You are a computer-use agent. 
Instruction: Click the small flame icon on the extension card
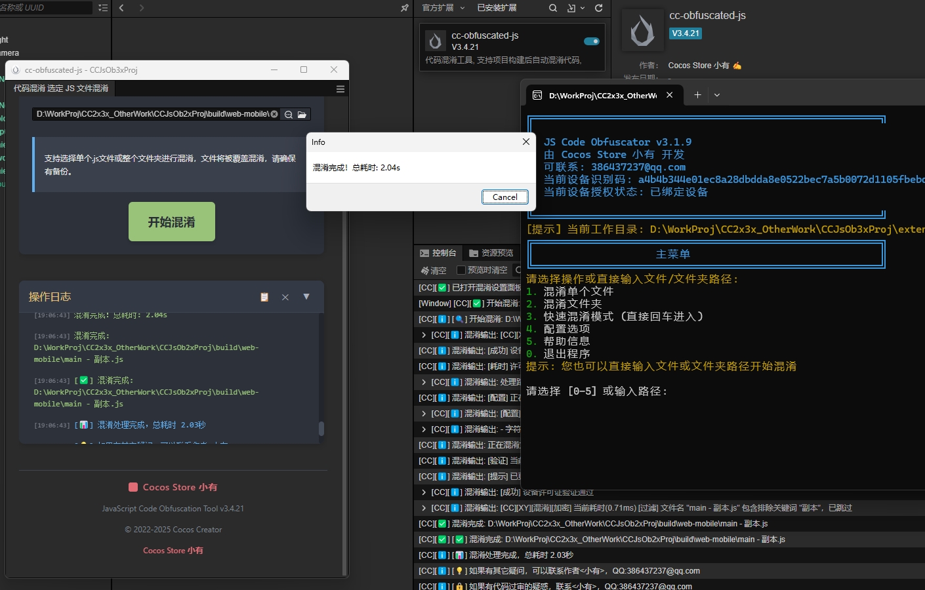(x=435, y=41)
